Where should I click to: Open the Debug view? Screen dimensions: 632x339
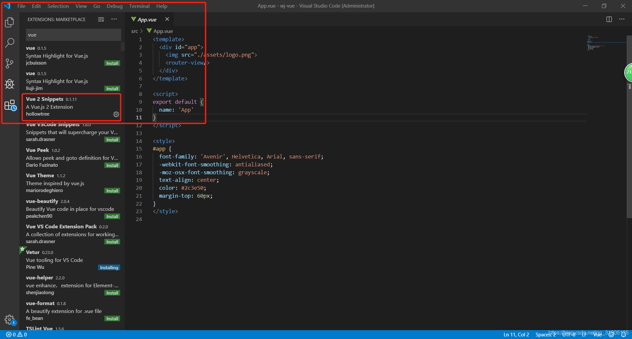click(x=10, y=84)
